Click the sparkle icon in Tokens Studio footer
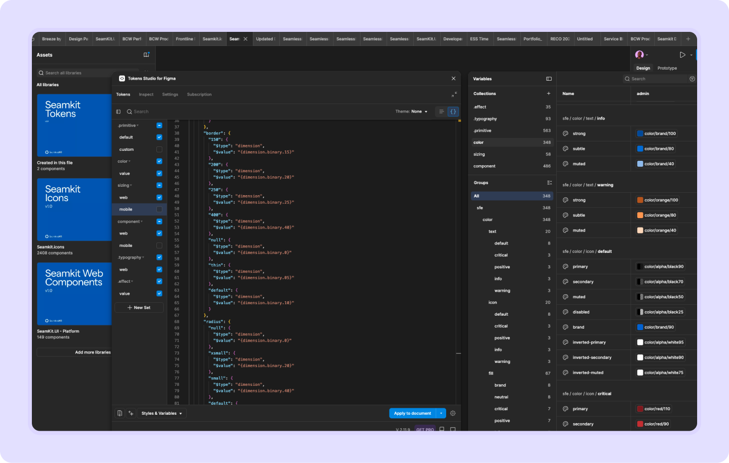Viewport: 729px width, 463px height. click(x=131, y=413)
